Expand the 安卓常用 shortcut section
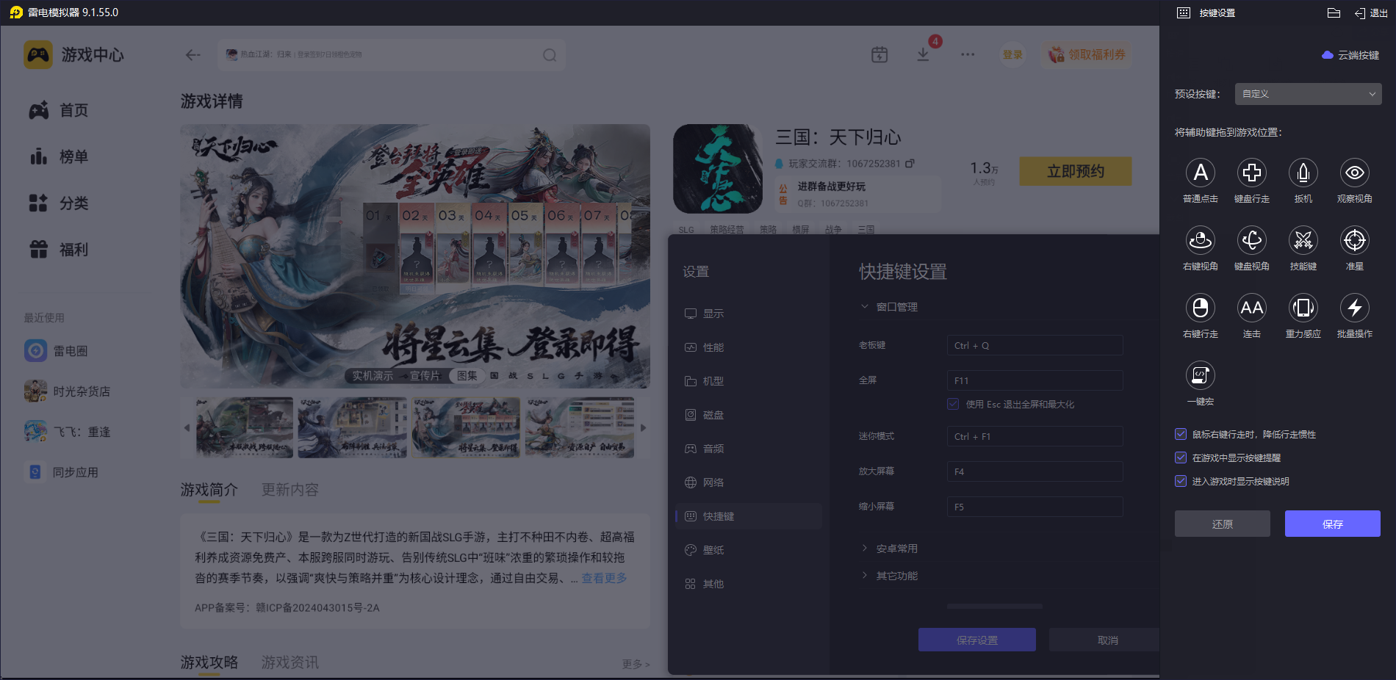Viewport: 1396px width, 680px height. [x=896, y=549]
